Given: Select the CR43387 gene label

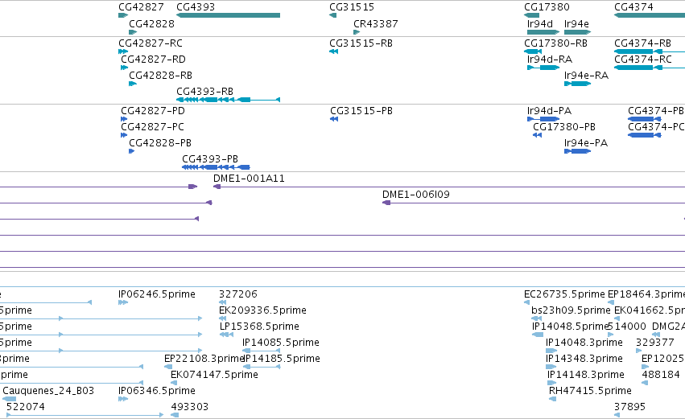Looking at the screenshot, I should coord(376,23).
